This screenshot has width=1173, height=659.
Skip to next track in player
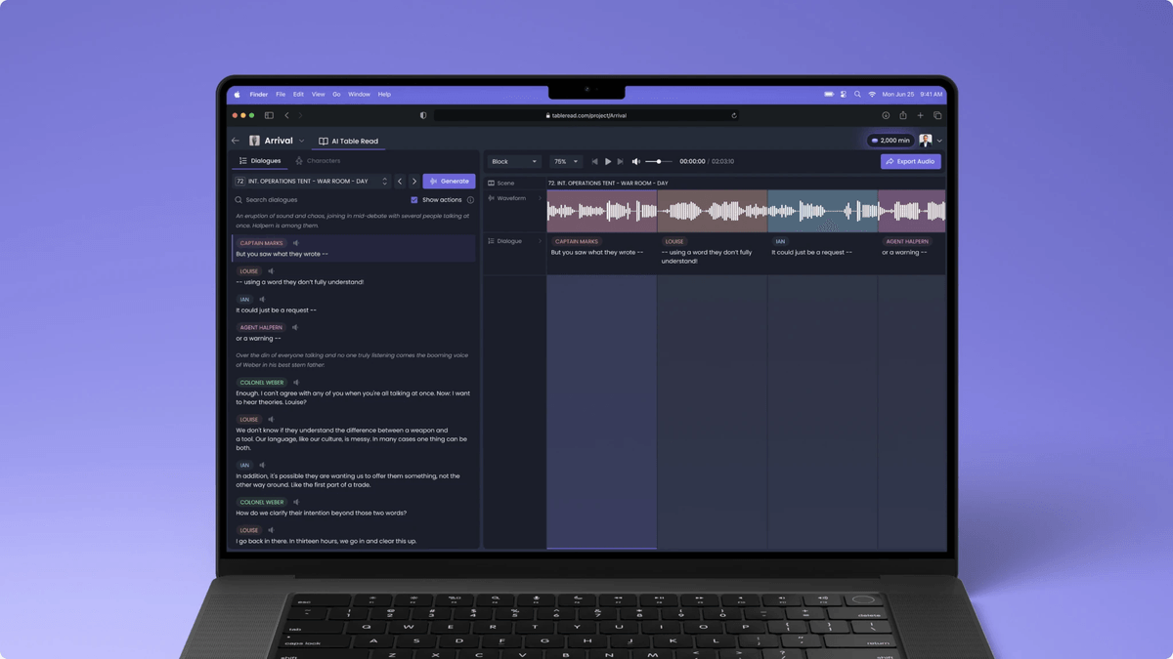click(620, 161)
